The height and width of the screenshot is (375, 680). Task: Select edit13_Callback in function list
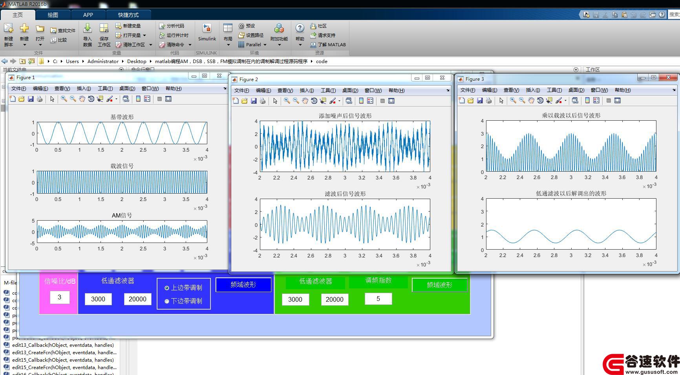(x=63, y=345)
